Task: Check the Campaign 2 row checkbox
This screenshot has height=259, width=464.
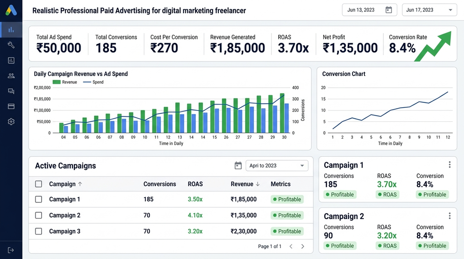Action: click(x=39, y=215)
